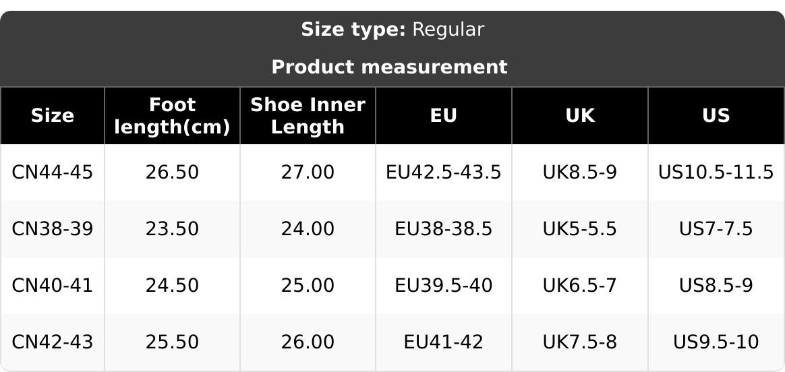The height and width of the screenshot is (372, 785).
Task: Click the 26.50 foot length value
Action: pos(173,173)
